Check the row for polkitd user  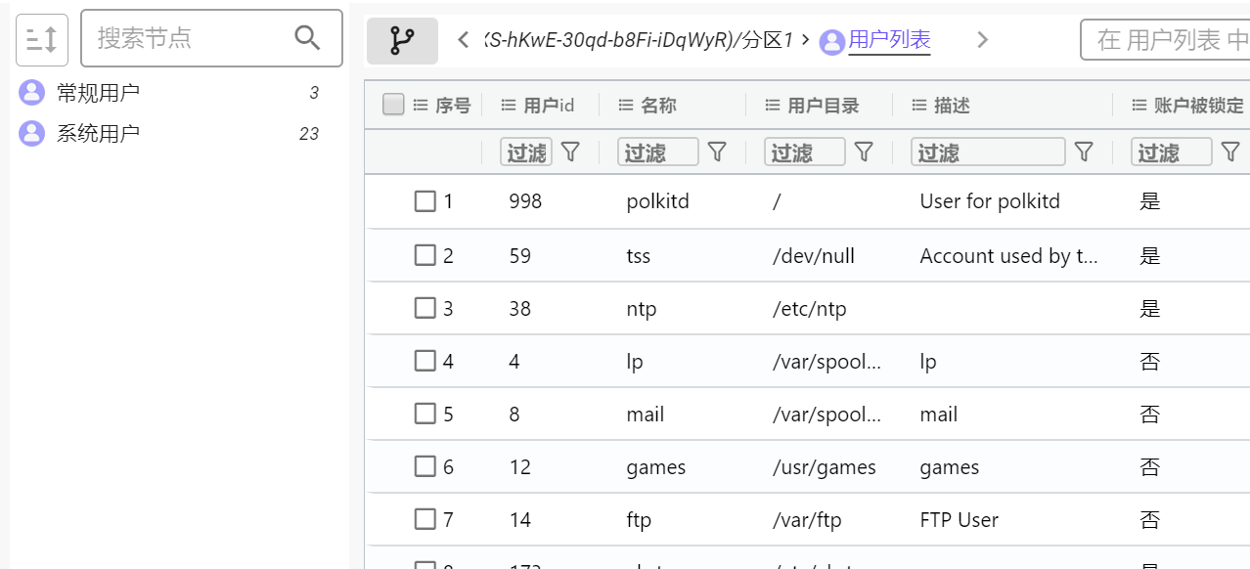(x=424, y=201)
